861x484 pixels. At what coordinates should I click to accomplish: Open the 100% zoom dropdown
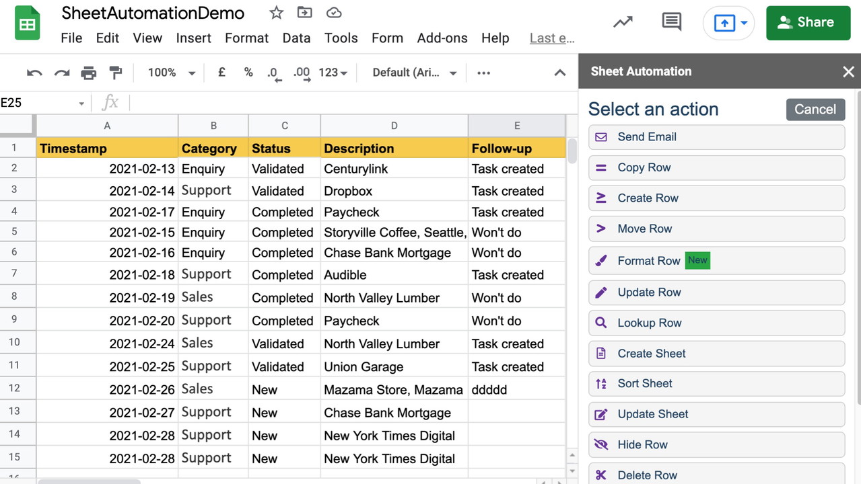tap(171, 73)
